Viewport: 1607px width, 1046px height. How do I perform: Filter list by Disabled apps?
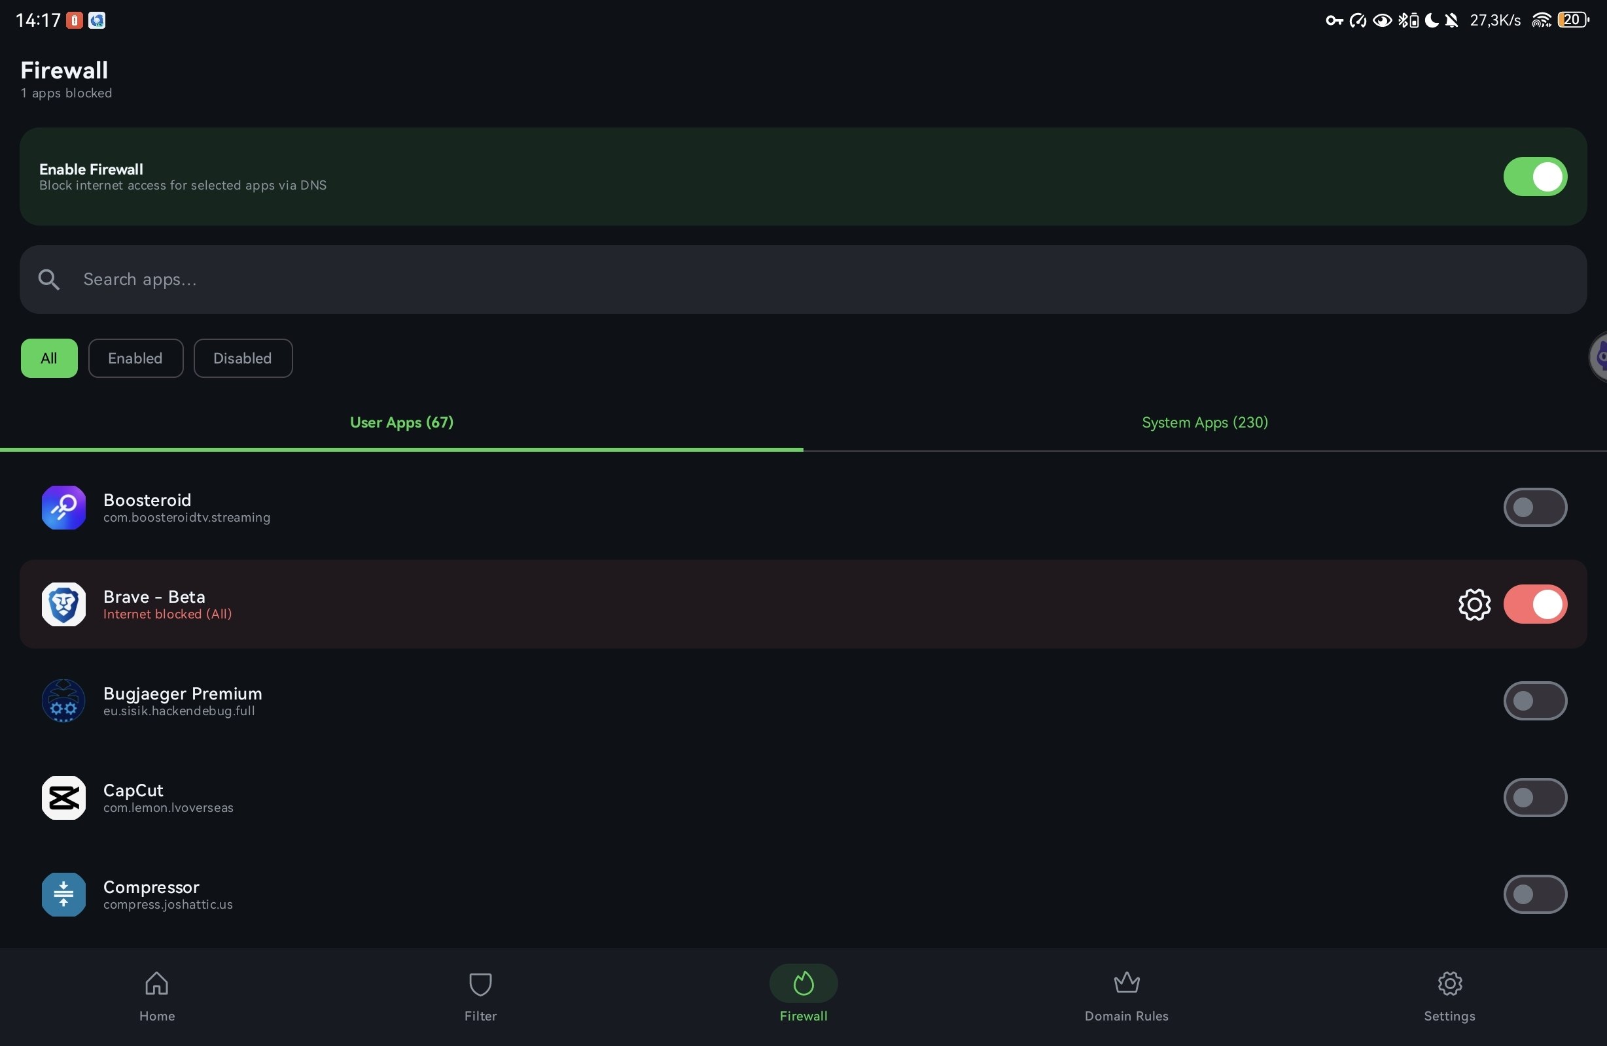point(242,358)
